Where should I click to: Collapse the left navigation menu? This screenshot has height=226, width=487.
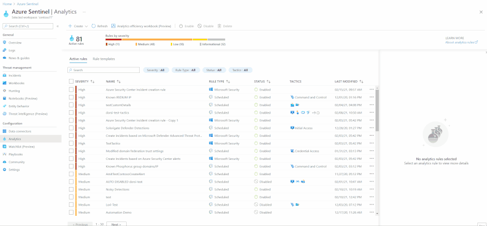[58, 27]
